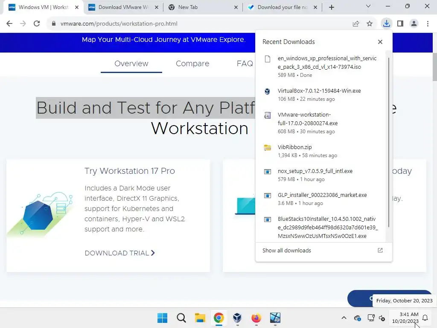Open the site lock security info
Viewport: 437px width, 328px height.
[x=53, y=24]
